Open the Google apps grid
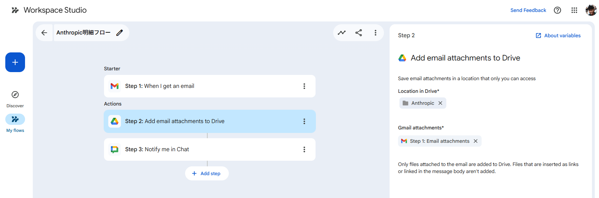Image resolution: width=599 pixels, height=198 pixels. point(574,10)
